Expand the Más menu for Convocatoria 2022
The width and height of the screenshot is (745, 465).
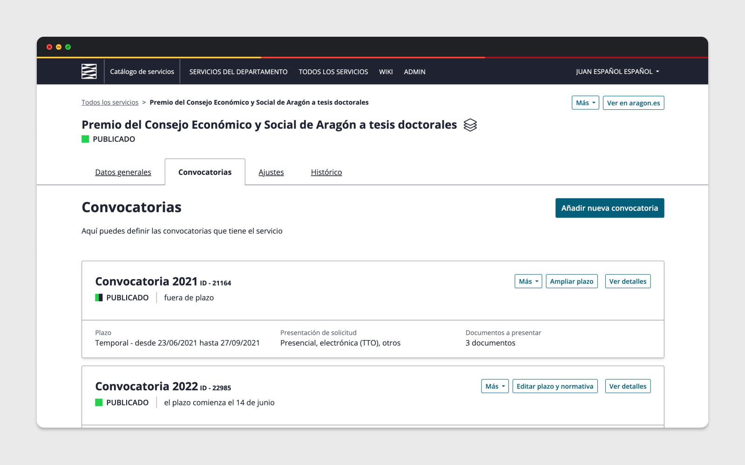click(495, 386)
